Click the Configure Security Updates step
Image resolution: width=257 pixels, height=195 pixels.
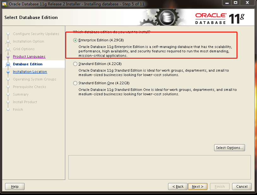pyautogui.click(x=36, y=34)
